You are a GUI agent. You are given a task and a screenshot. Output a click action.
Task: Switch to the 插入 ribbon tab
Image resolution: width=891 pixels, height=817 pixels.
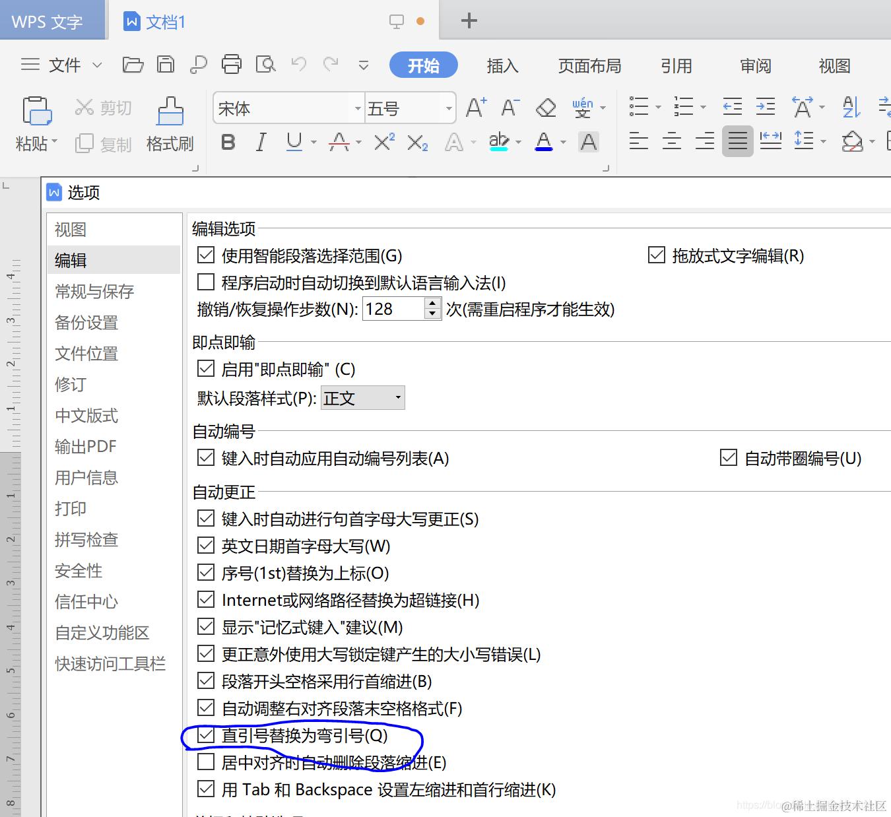502,65
